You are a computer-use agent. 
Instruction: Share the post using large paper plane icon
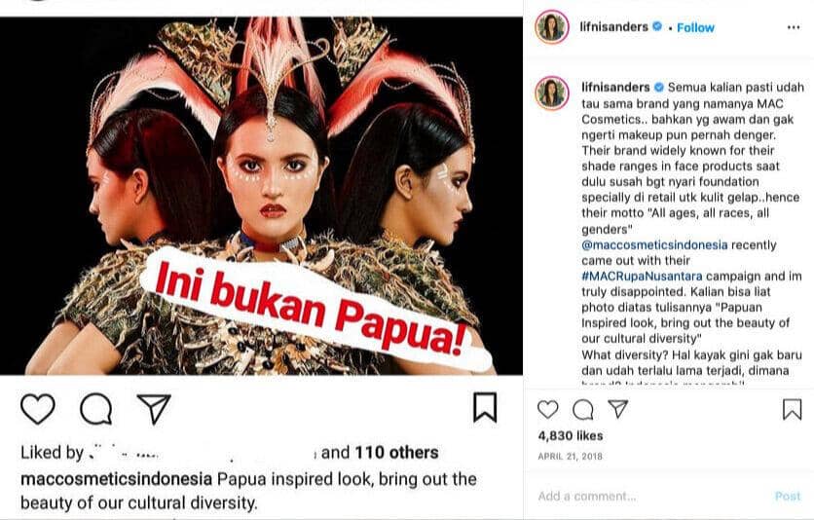coord(154,408)
